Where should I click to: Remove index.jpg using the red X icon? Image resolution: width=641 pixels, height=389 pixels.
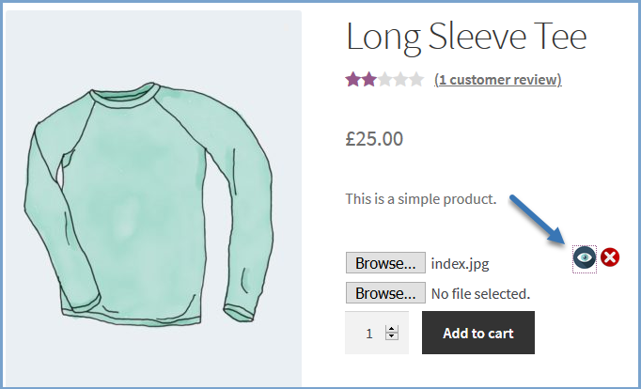pos(610,257)
